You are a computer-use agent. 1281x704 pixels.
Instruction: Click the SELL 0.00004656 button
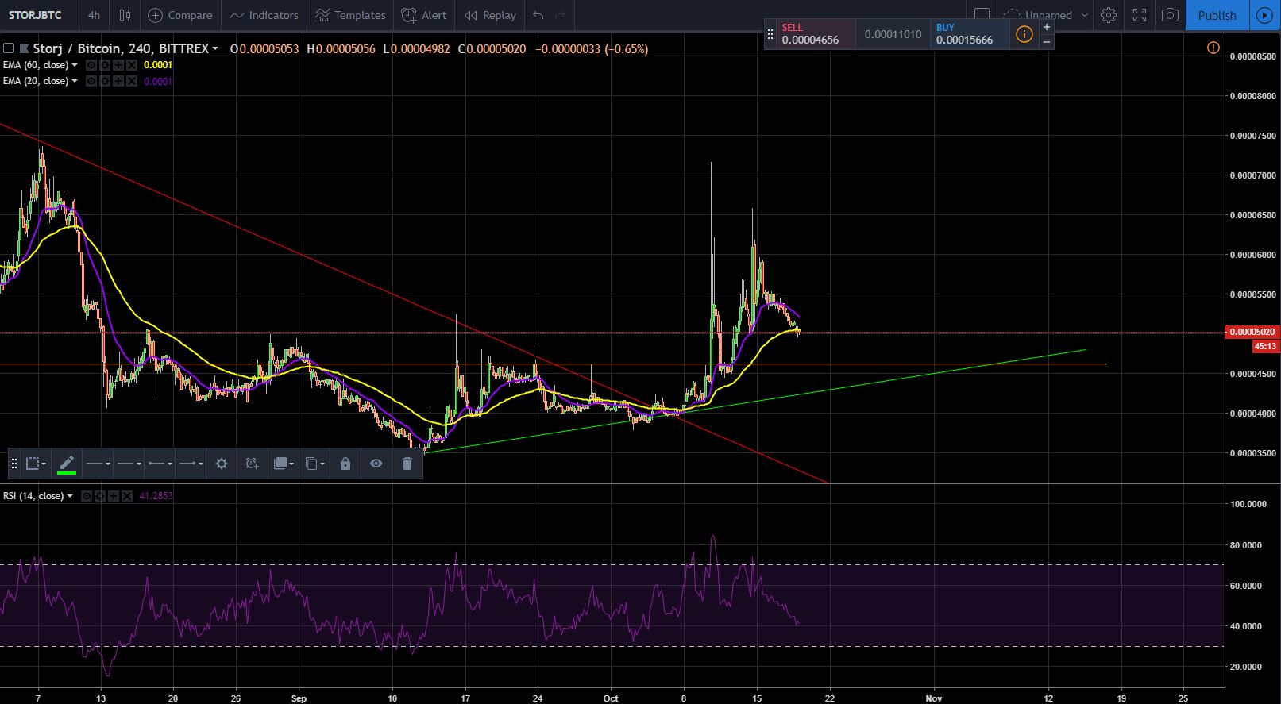(816, 34)
